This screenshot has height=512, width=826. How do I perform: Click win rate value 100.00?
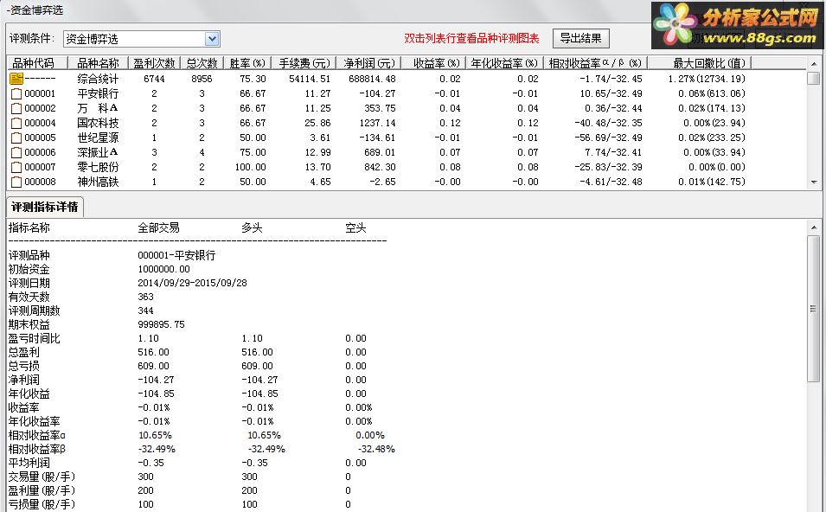pos(250,168)
